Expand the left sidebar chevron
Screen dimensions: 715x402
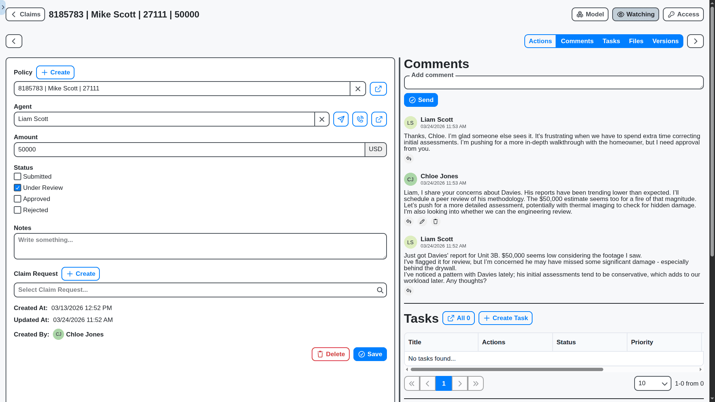tap(3, 7)
